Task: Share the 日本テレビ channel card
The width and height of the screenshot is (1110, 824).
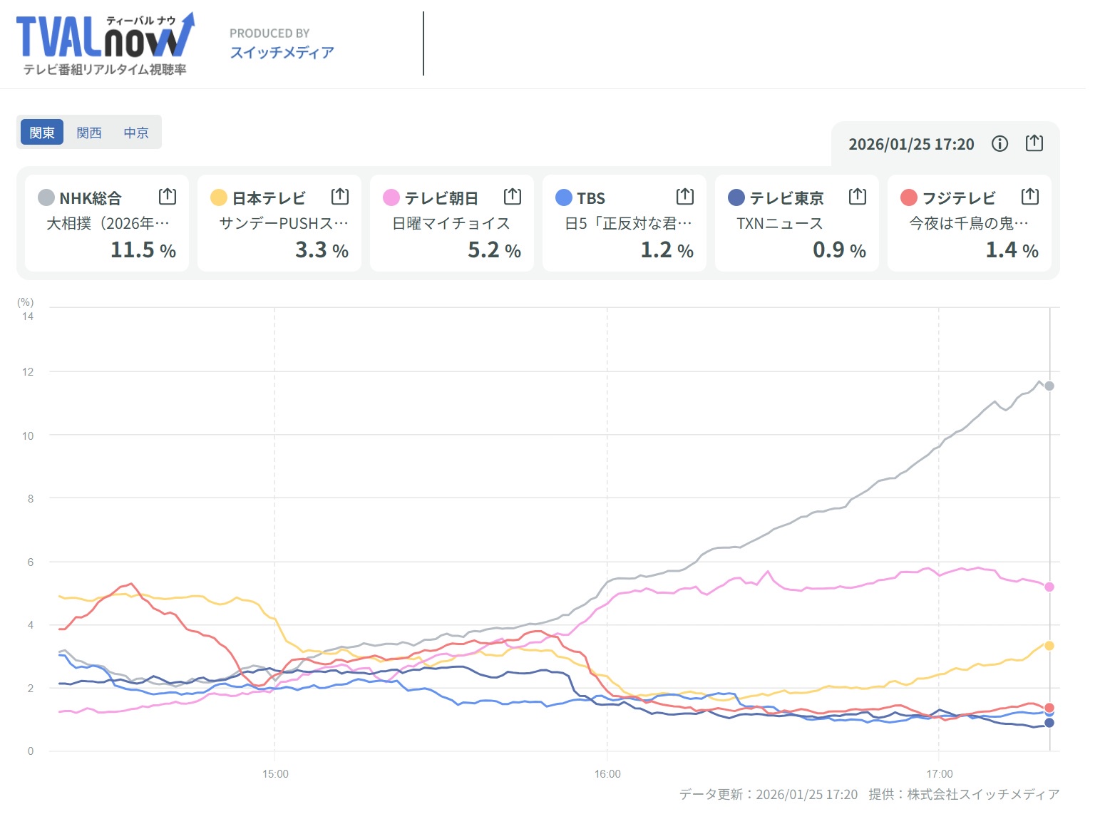Action: [x=340, y=196]
